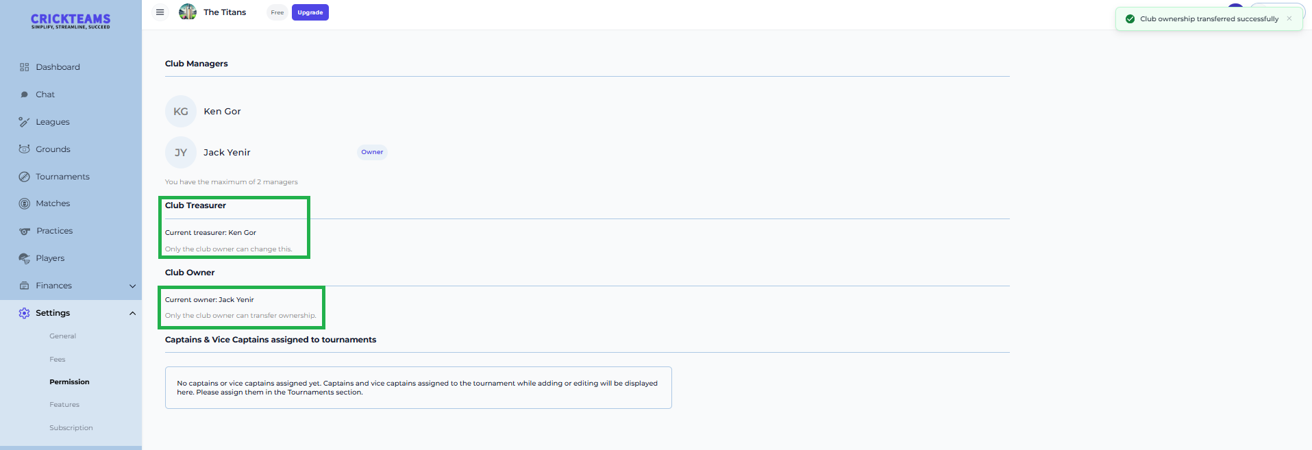
Task: Collapse the Settings menu chevron
Action: point(132,313)
